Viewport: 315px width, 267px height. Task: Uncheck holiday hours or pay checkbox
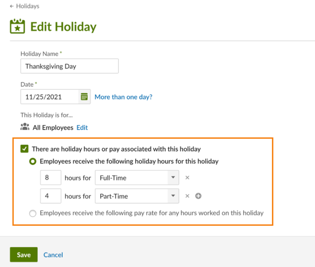[x=24, y=149]
